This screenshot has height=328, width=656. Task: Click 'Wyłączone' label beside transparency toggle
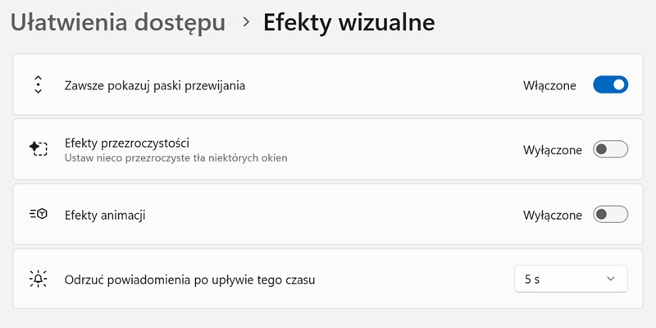point(553,149)
